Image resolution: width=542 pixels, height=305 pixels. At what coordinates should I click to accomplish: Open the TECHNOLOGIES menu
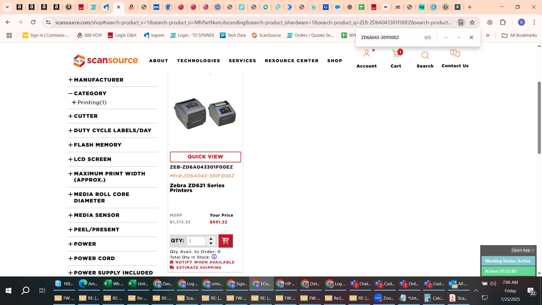click(198, 61)
